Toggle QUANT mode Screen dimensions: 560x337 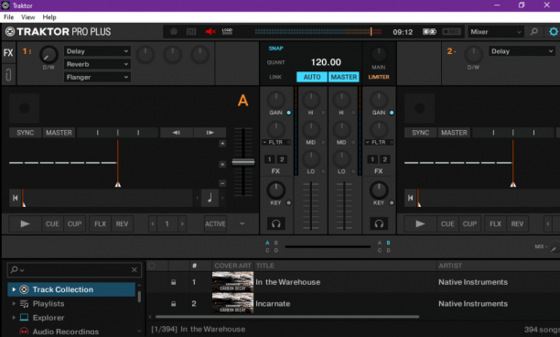(275, 62)
